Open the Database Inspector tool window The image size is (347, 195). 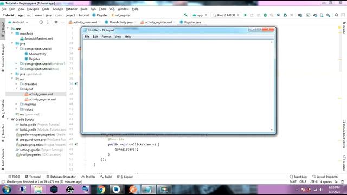point(61,177)
